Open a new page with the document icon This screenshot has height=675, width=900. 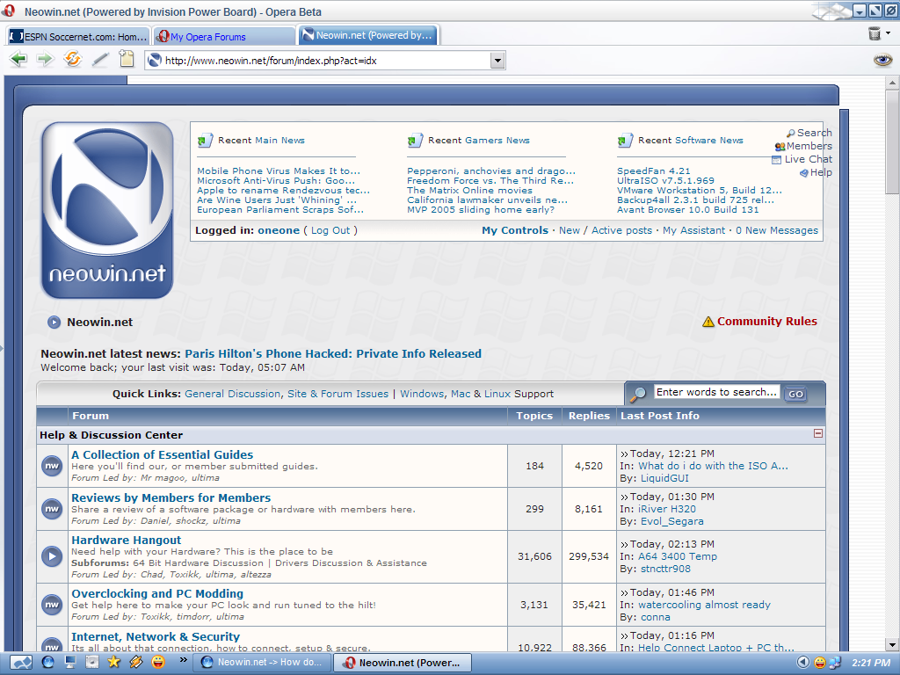(x=127, y=59)
